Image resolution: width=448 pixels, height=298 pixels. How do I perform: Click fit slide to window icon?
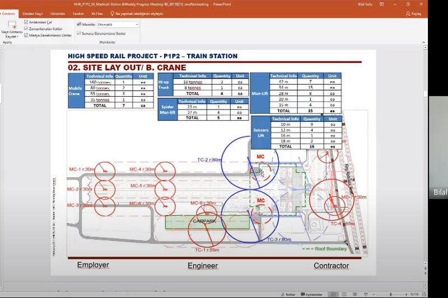[425, 294]
